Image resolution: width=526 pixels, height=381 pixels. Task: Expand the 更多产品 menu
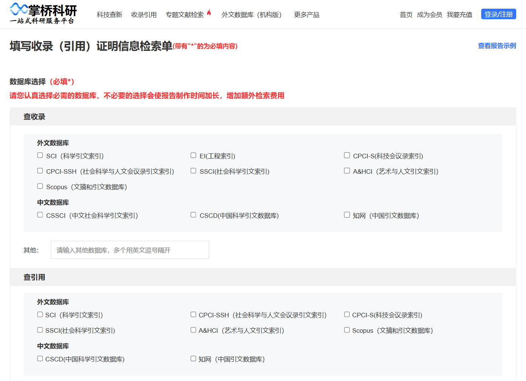[307, 15]
